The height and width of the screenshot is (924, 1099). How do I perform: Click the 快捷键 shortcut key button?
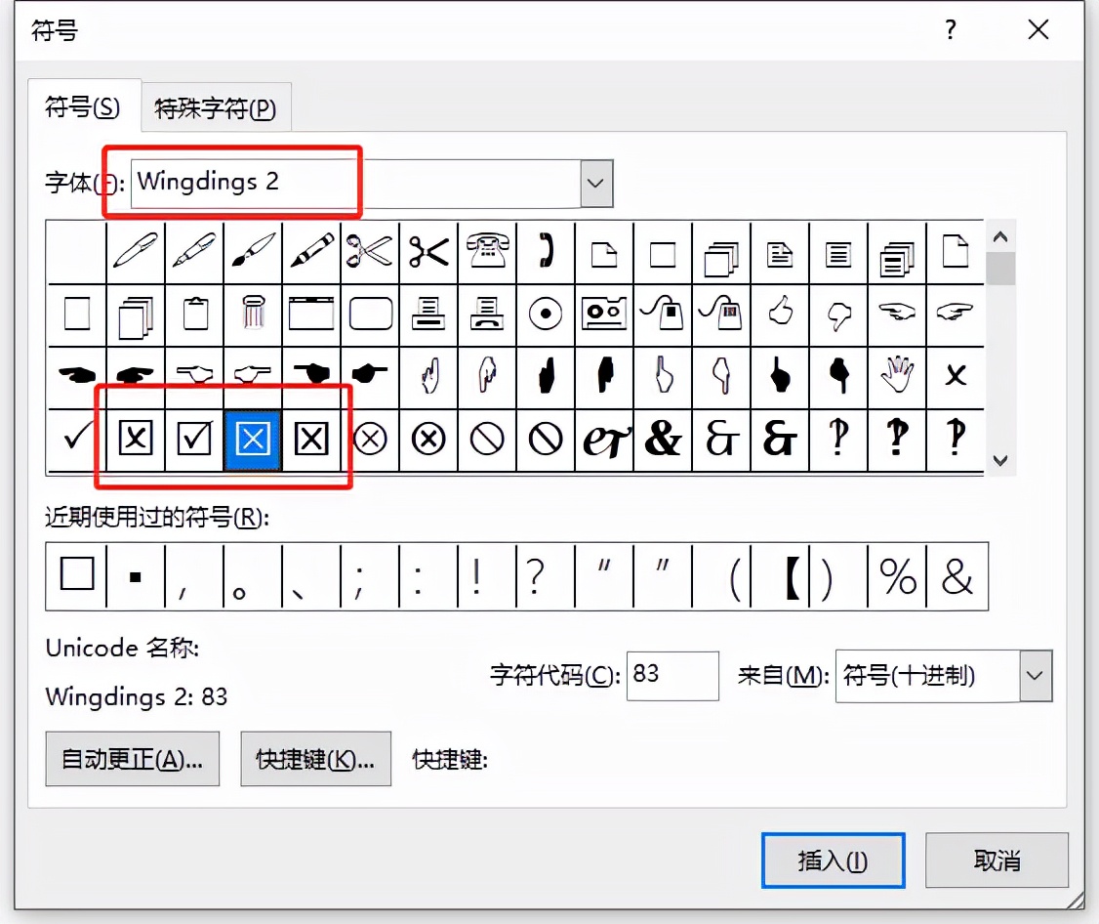(315, 759)
